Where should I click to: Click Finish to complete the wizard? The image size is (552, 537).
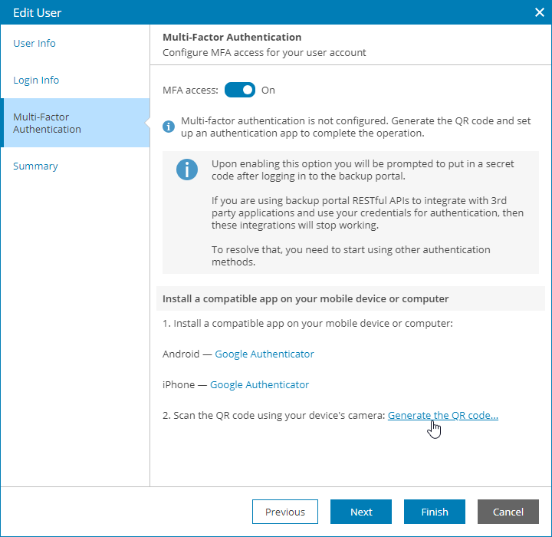tap(434, 512)
